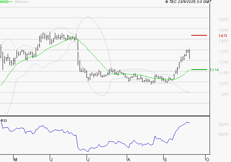Click the red 1433 resistance line

[x=199, y=35]
